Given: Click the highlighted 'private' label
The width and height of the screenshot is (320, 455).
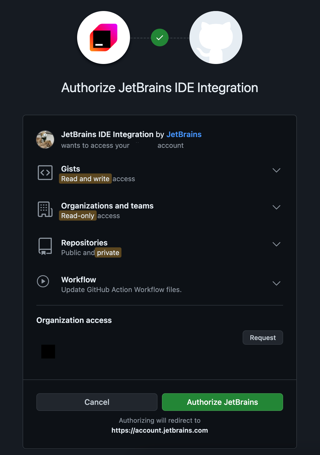Looking at the screenshot, I should (108, 253).
